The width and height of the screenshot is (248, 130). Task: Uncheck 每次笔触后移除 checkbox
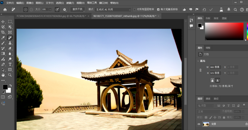click(x=158, y=10)
